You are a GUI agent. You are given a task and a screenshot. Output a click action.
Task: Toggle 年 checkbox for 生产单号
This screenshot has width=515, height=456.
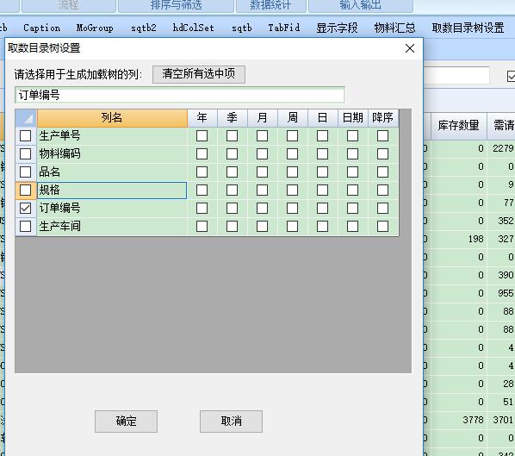[202, 136]
